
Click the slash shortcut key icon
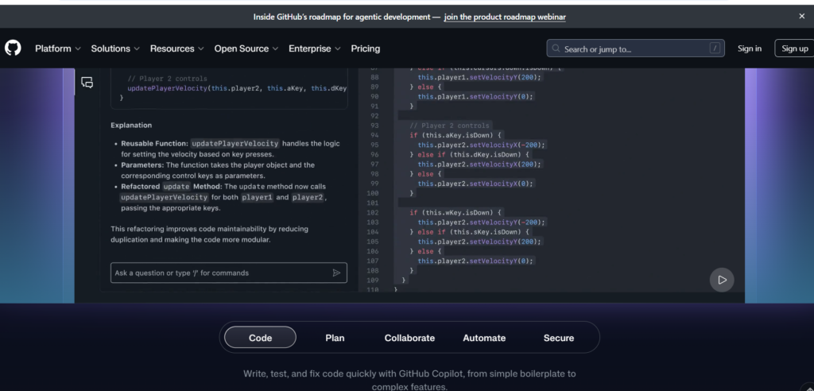click(x=715, y=48)
